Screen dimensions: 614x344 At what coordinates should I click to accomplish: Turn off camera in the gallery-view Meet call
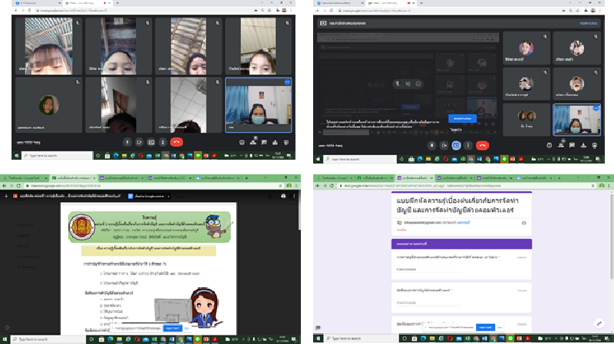click(139, 142)
